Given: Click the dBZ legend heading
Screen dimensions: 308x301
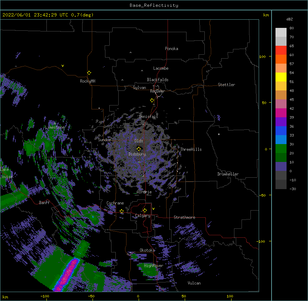Looking at the screenshot, I should (x=289, y=19).
